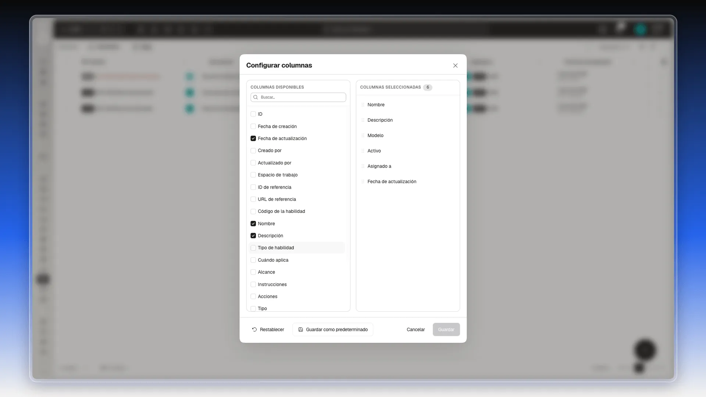Click the COLUMNAS DISPONIBLES heading
Viewport: 706px width, 397px height.
pos(277,87)
